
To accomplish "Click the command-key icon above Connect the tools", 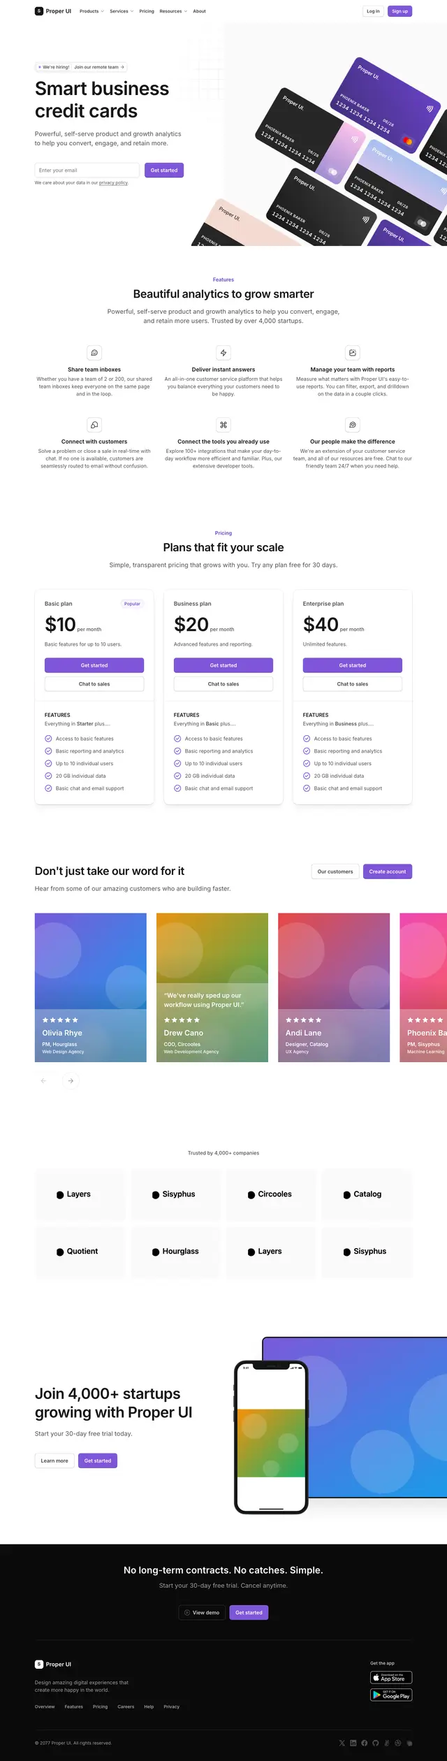I will click(223, 425).
